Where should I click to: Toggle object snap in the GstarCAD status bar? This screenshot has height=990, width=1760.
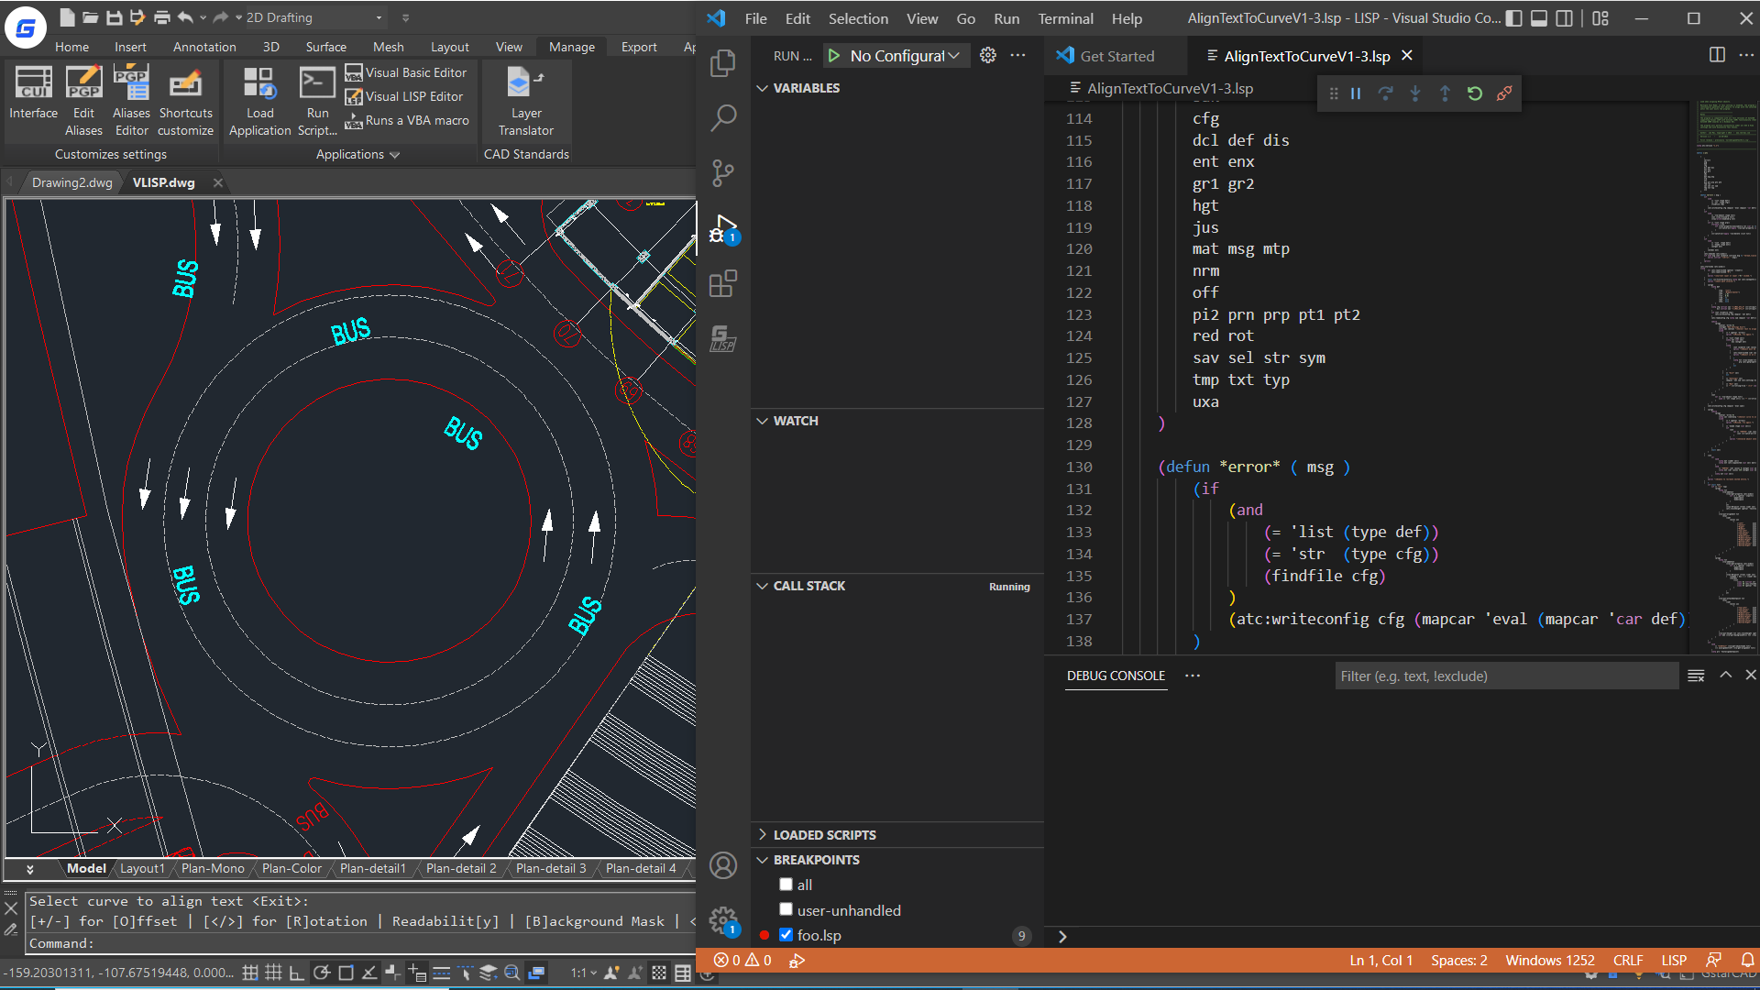[x=346, y=973]
